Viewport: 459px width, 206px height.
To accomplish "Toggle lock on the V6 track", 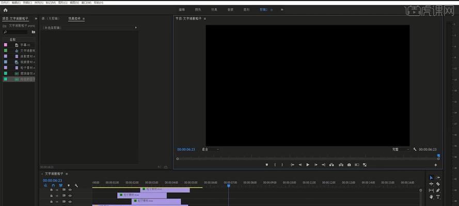I will (52, 190).
